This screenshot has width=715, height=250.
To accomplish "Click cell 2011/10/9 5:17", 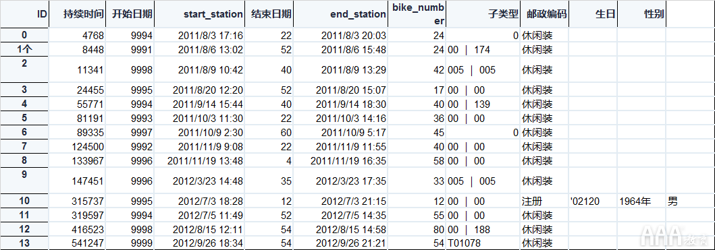I will 340,133.
